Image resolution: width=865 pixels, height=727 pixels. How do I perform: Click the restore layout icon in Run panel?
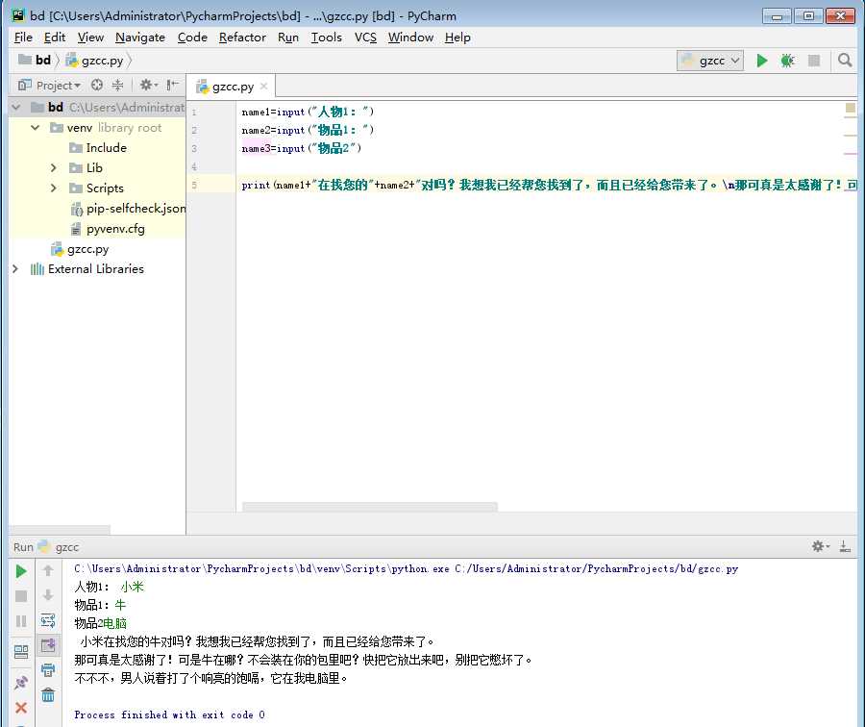[21, 652]
